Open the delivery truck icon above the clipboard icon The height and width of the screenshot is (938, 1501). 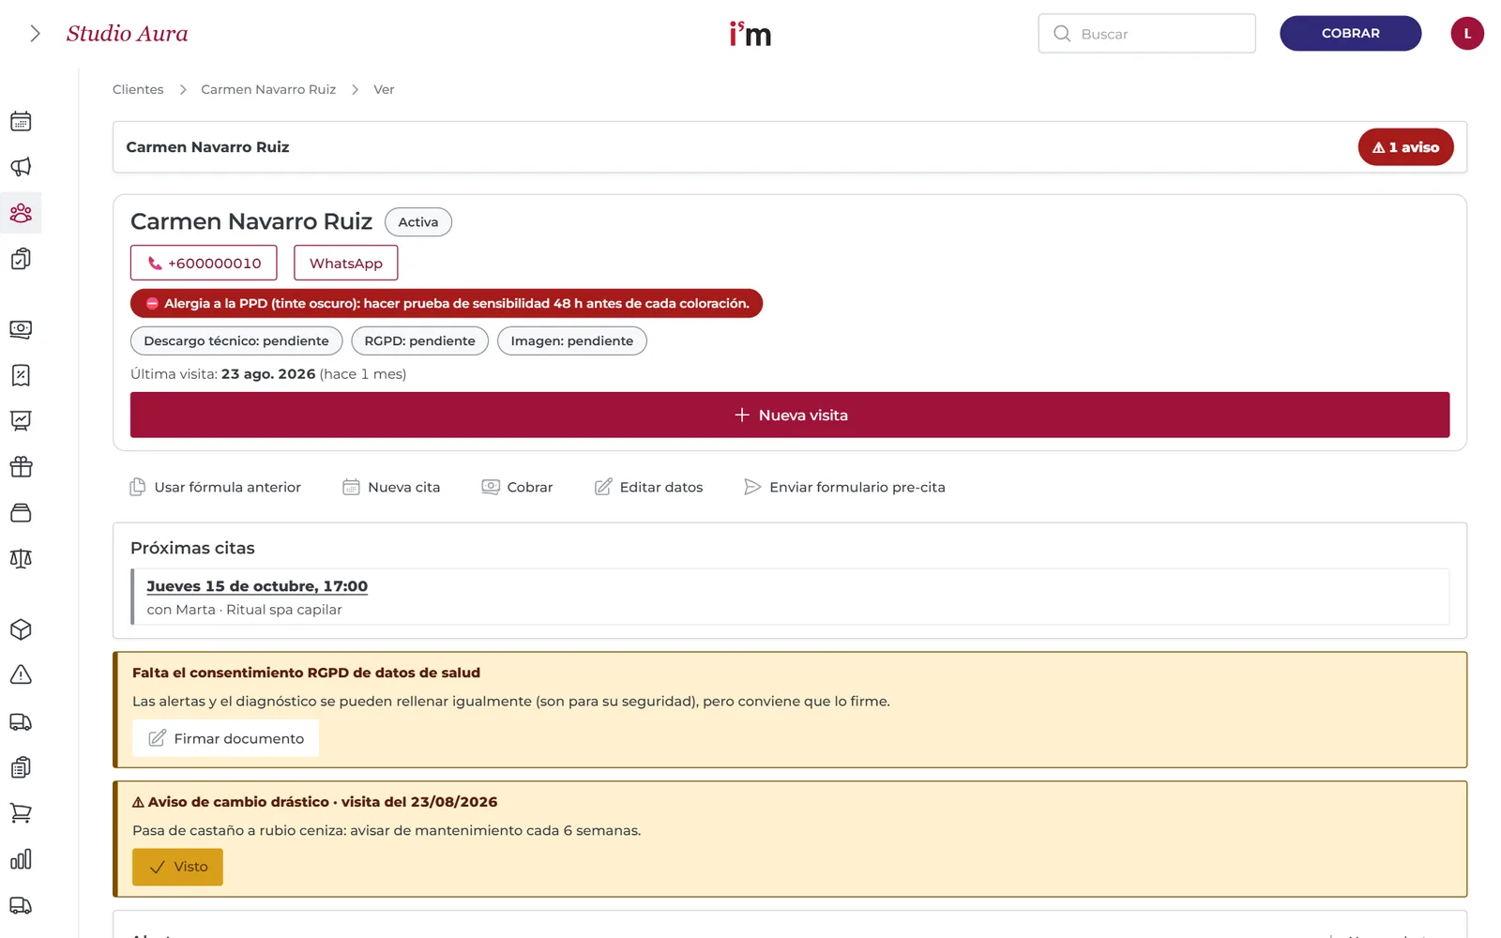21,721
